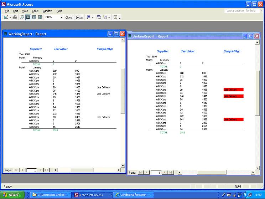Publish with Microsoft Word OfficeLinks icon
This screenshot has width=265, height=199.
click(89, 17)
